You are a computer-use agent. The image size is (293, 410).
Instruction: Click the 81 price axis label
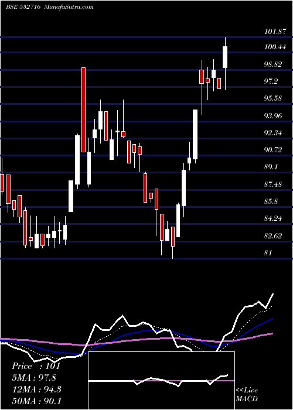coord(268,253)
